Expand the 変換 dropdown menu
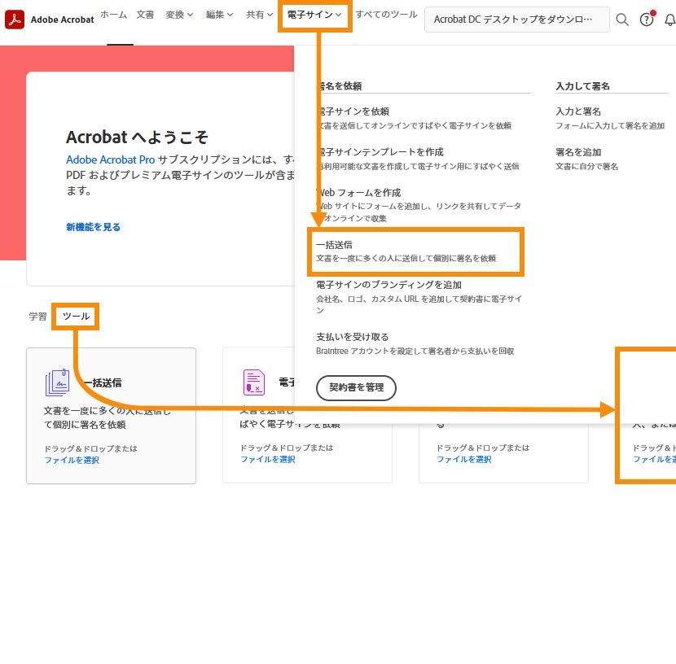The width and height of the screenshot is (676, 664). (179, 15)
